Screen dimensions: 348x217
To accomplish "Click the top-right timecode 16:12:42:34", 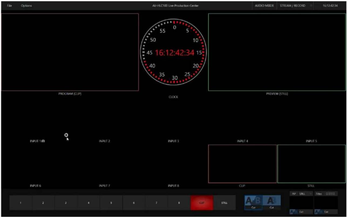I will click(x=330, y=6).
